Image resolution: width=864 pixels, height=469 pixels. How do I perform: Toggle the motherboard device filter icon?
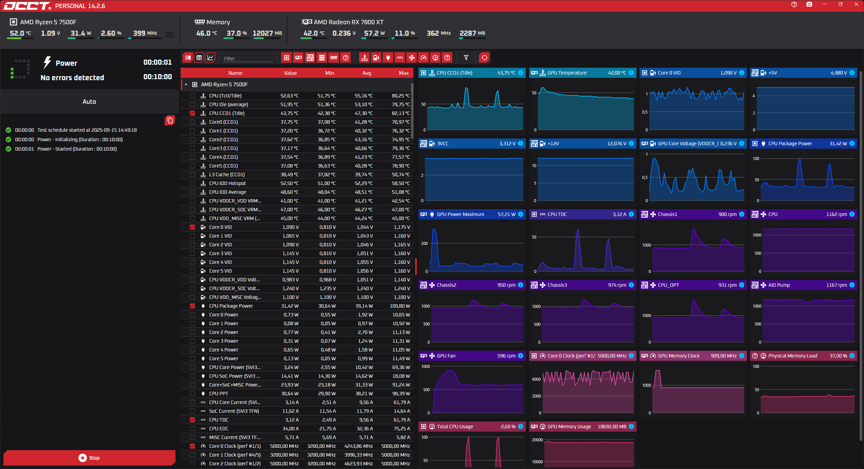310,58
